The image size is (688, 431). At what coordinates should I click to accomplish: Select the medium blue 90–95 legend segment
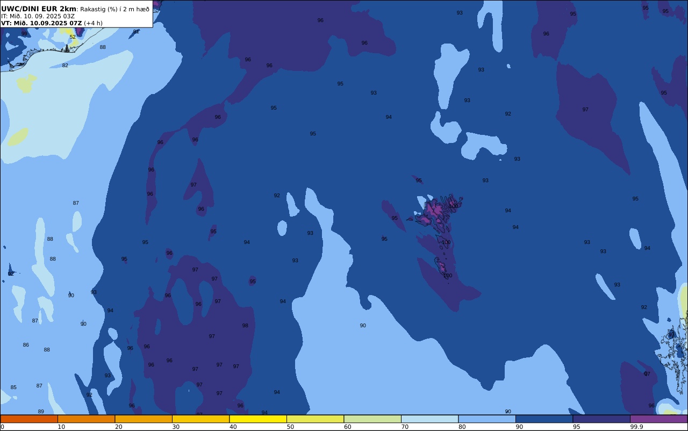tap(544, 419)
